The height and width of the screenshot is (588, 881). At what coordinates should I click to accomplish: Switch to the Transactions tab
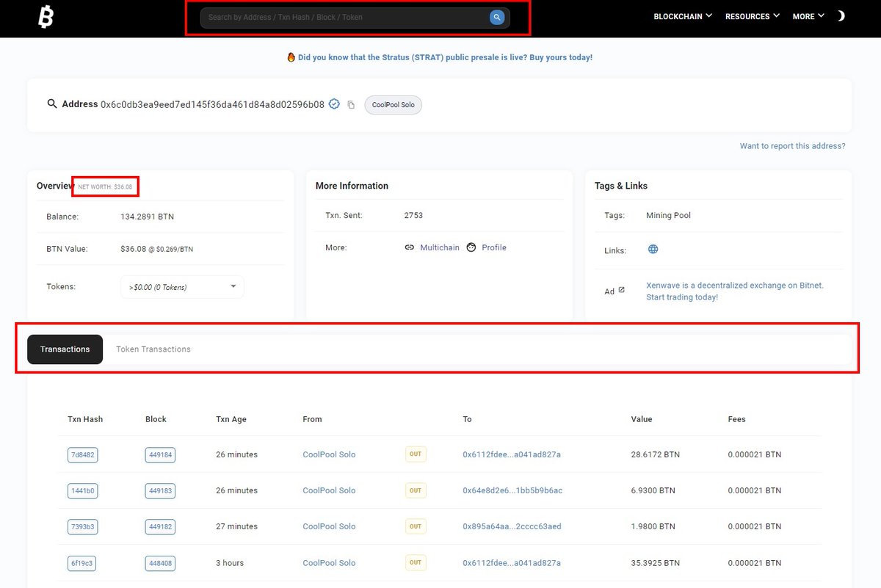[x=65, y=349]
